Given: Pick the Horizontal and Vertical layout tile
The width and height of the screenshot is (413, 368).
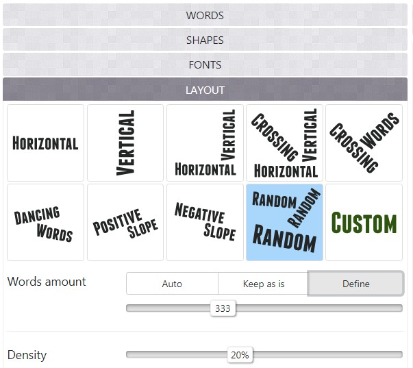Looking at the screenshot, I should click(x=205, y=143).
